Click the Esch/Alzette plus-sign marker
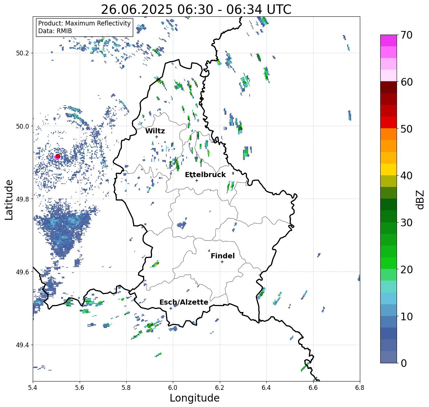The width and height of the screenshot is (429, 407). (x=171, y=308)
